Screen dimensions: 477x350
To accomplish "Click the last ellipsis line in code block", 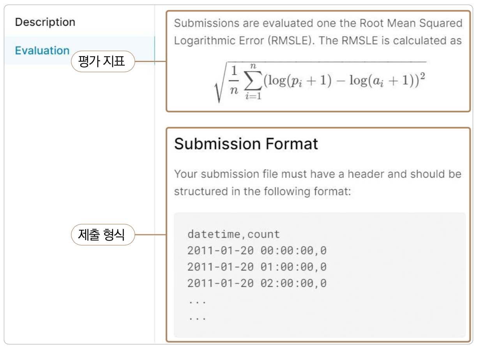I will [197, 317].
